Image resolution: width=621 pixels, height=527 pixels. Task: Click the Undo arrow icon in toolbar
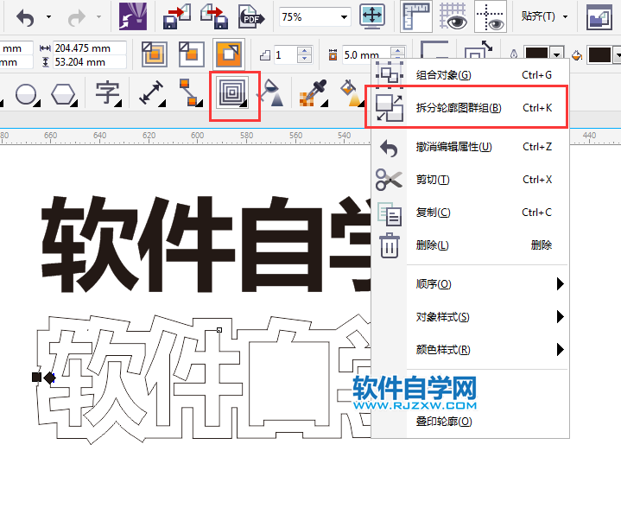(25, 17)
